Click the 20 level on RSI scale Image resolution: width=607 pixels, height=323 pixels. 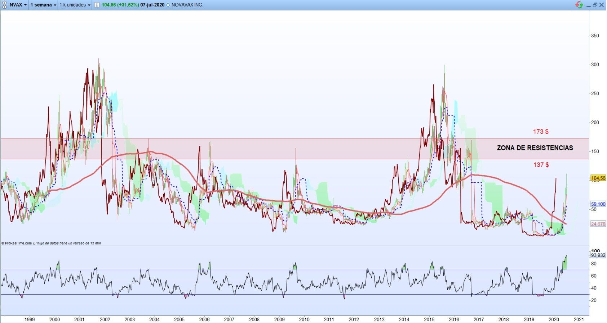[x=594, y=300]
